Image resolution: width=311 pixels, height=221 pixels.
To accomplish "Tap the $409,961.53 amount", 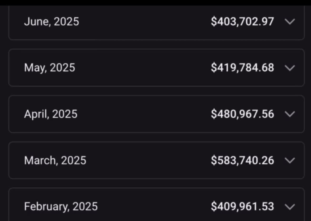I will 242,206.
